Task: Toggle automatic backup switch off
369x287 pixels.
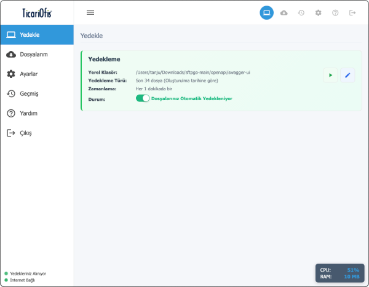Action: point(143,98)
